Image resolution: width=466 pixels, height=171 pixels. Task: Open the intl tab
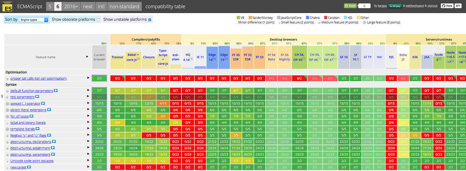101,6
